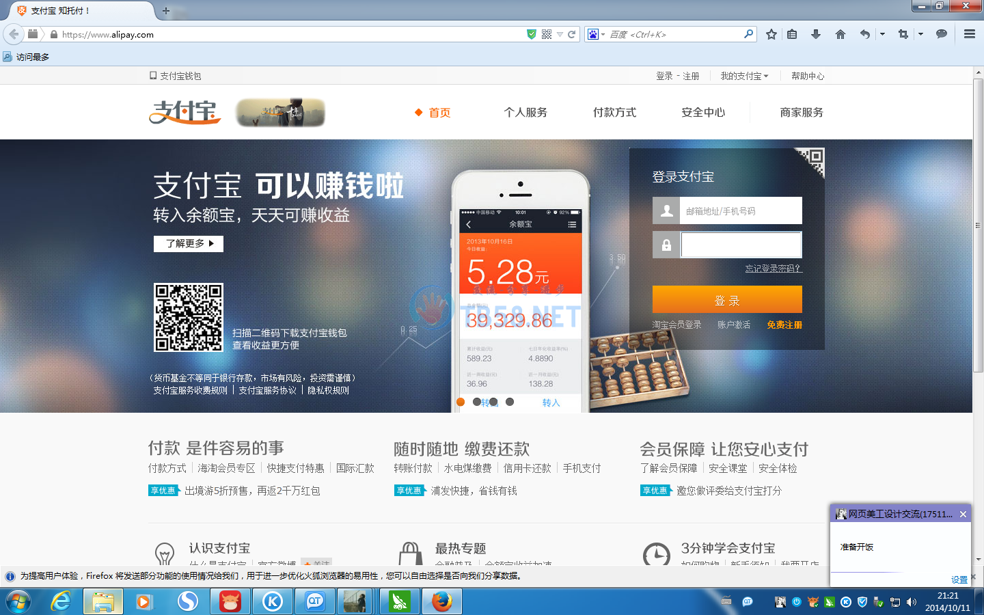Click the 忘记登录密码? link
The image size is (984, 615).
(x=774, y=269)
